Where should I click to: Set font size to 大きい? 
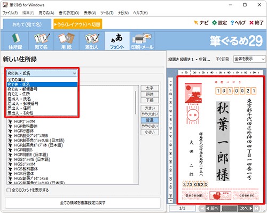point(150,108)
